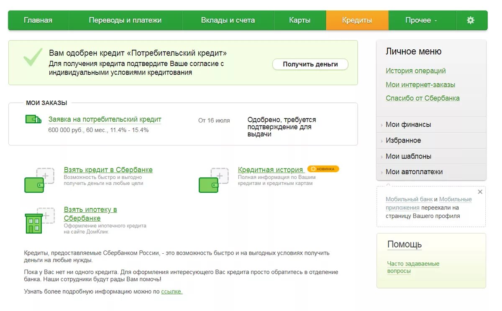Click the Личное меню heading
The image size is (502, 311).
pos(413,51)
